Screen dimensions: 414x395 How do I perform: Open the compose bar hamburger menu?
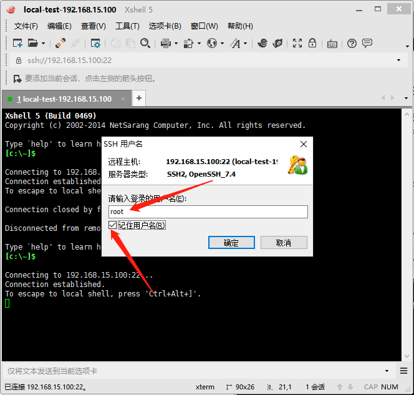pos(403,371)
